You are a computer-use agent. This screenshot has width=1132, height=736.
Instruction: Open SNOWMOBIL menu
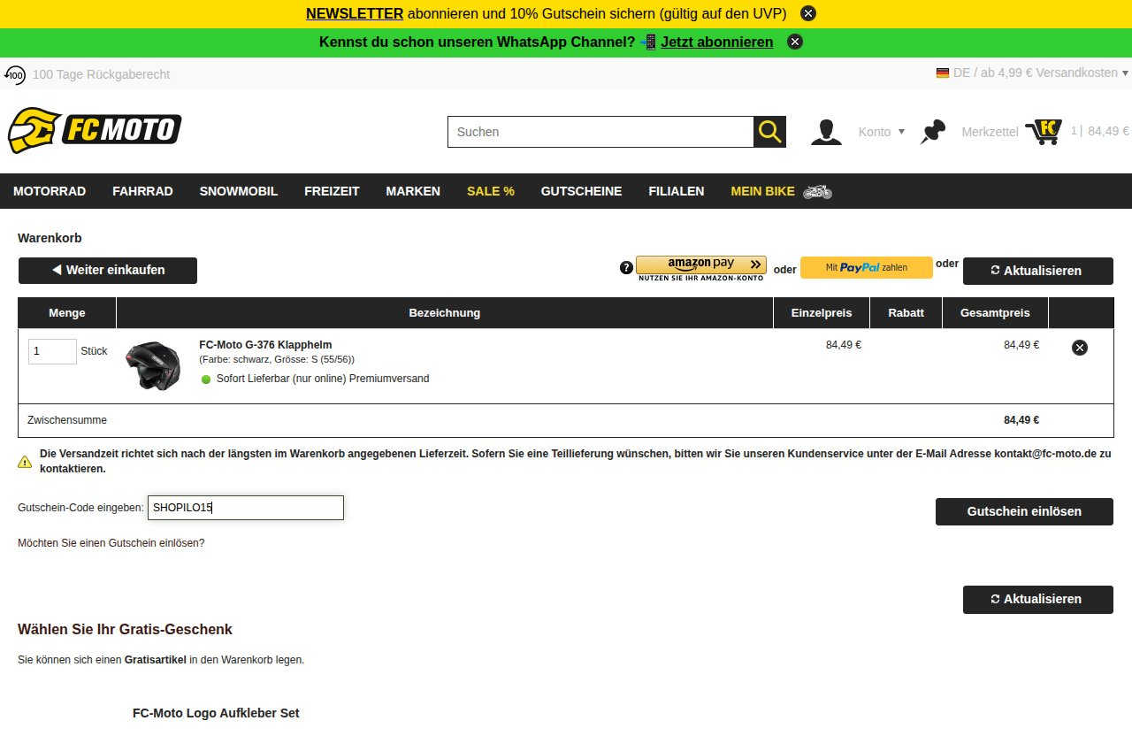[x=239, y=191]
